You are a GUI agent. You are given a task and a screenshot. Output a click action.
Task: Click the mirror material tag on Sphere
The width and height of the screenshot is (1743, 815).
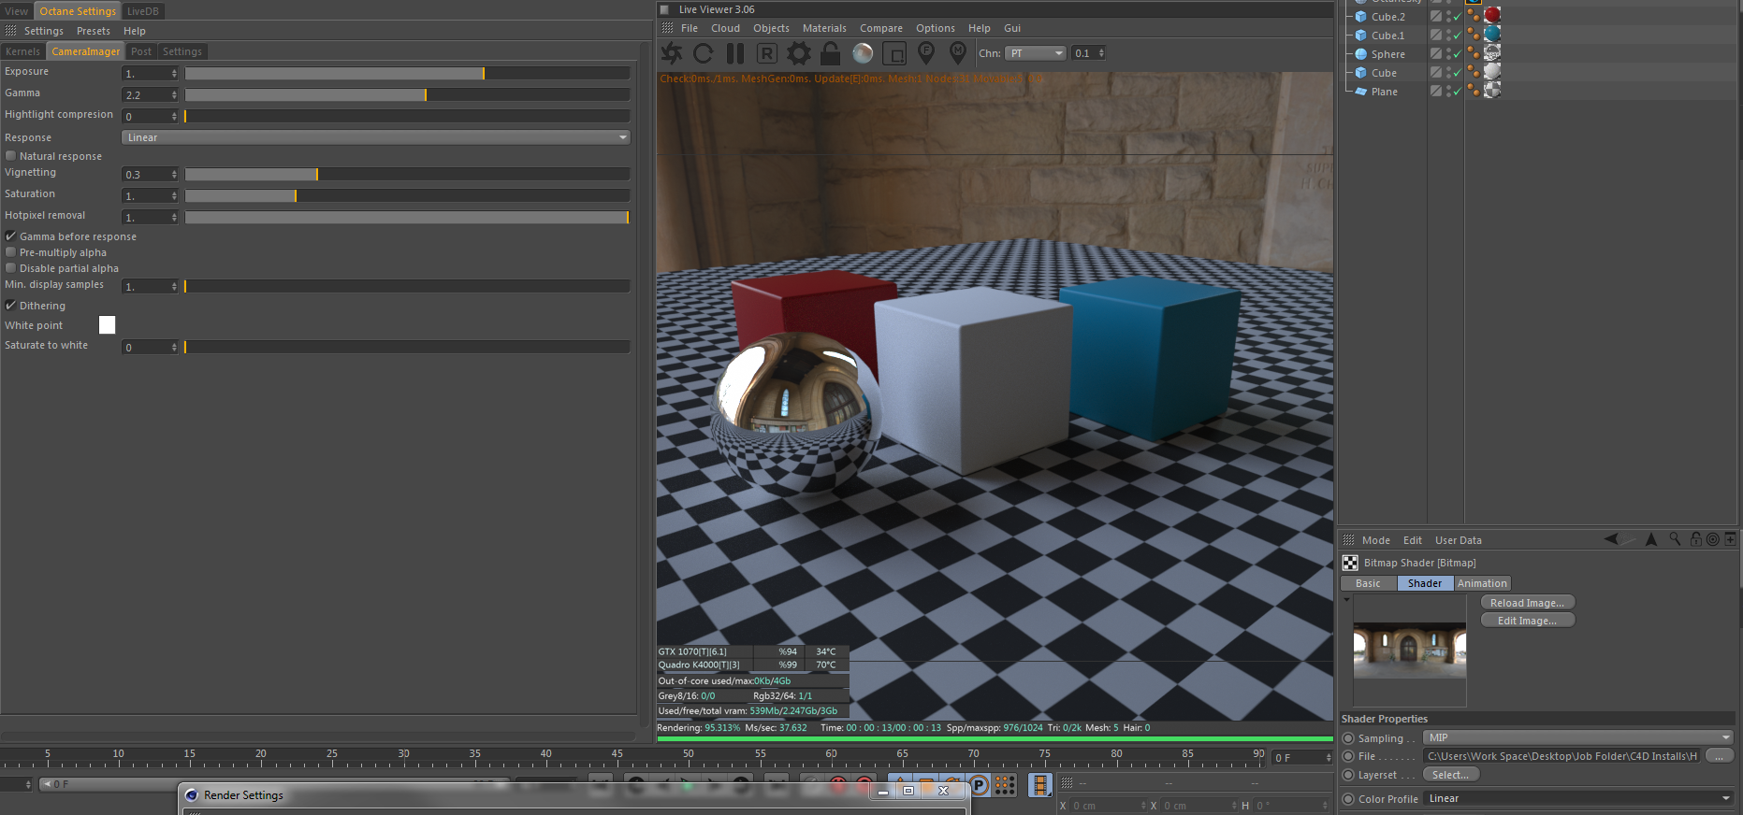pos(1492,52)
